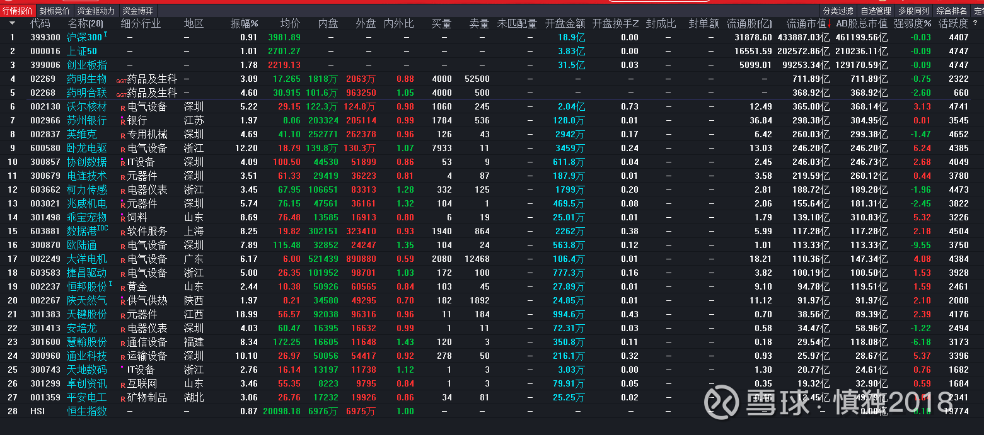
Task: Select stock name 沃尔核材
Action: [x=87, y=106]
